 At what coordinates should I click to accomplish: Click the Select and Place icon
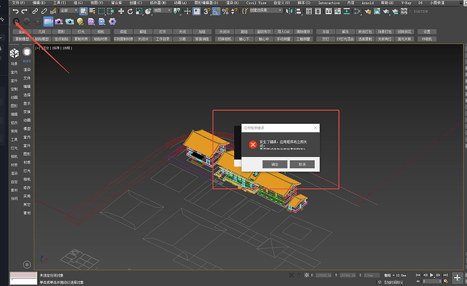click(148, 11)
